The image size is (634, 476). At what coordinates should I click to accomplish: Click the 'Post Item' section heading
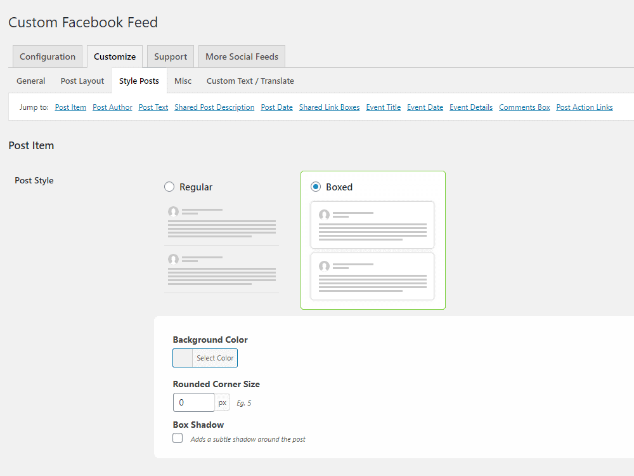coord(31,145)
